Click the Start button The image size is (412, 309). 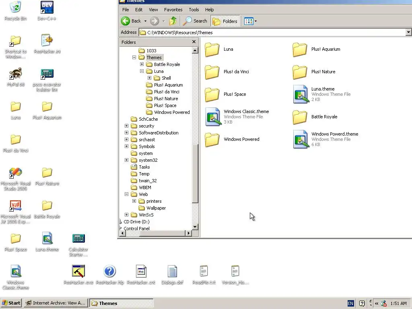(11, 303)
